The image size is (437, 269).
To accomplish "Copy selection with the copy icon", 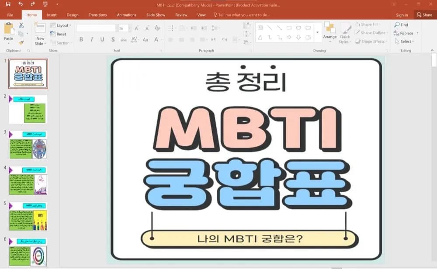I will click(21, 34).
